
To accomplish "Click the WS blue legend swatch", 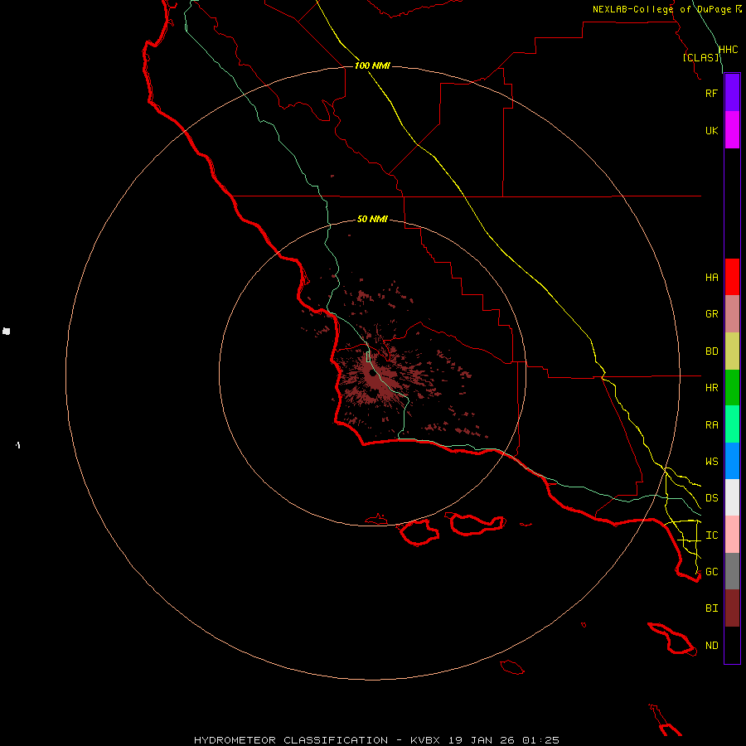I will pos(732,461).
